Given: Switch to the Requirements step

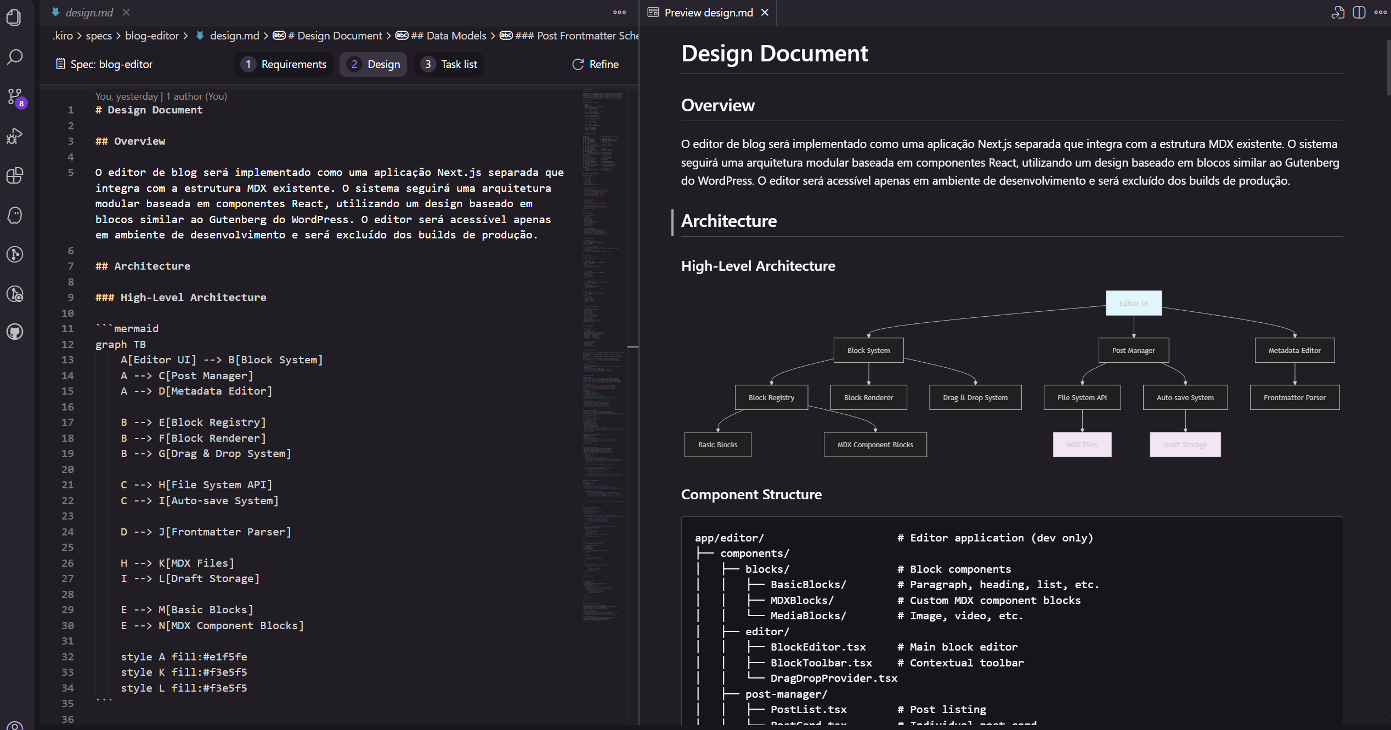Looking at the screenshot, I should (x=284, y=64).
